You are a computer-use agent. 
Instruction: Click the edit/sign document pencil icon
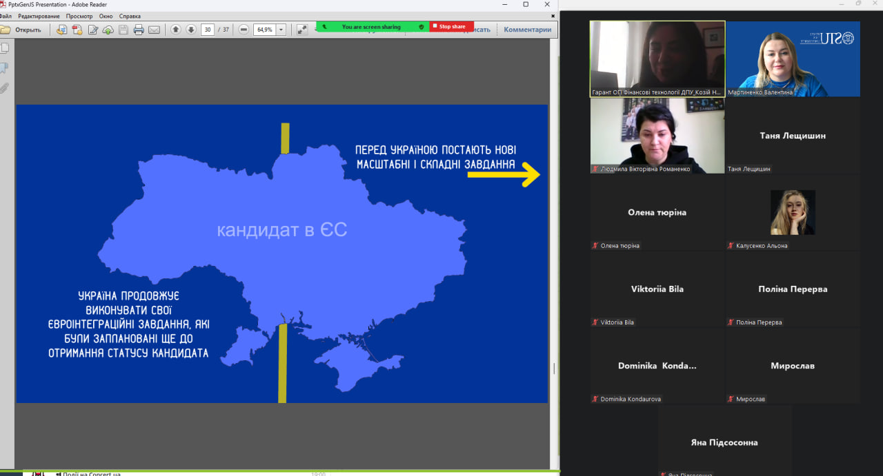click(93, 30)
